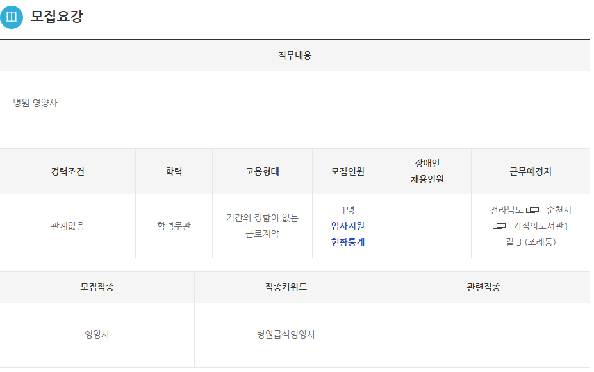Screen dimensions: 594x372
Task: Click the 영양사 value under 모집직종
Action: [97, 334]
